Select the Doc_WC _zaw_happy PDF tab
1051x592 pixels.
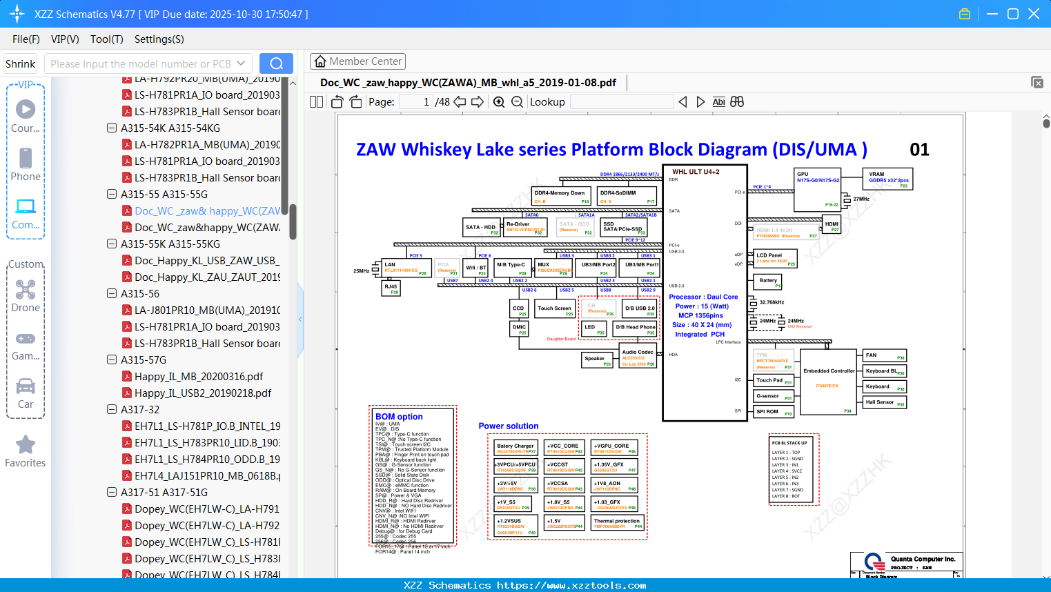pos(468,82)
